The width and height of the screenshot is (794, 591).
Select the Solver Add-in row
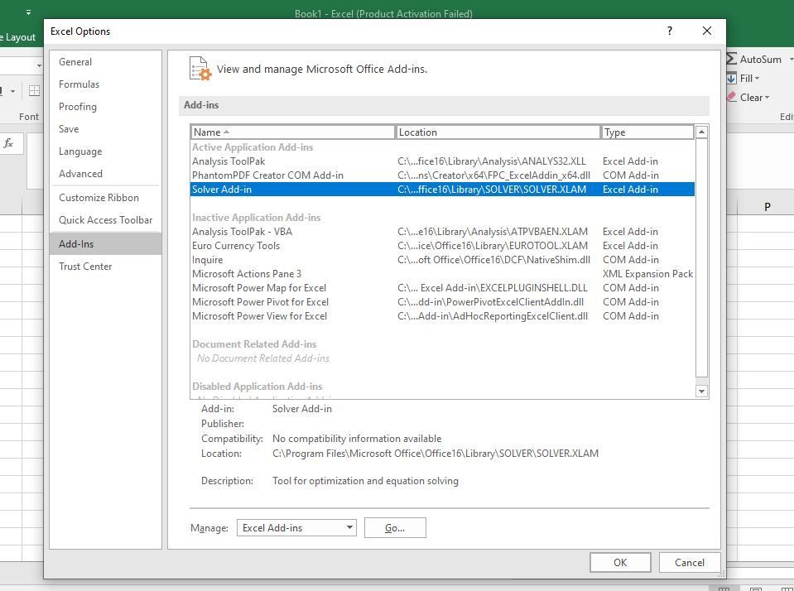(x=443, y=190)
